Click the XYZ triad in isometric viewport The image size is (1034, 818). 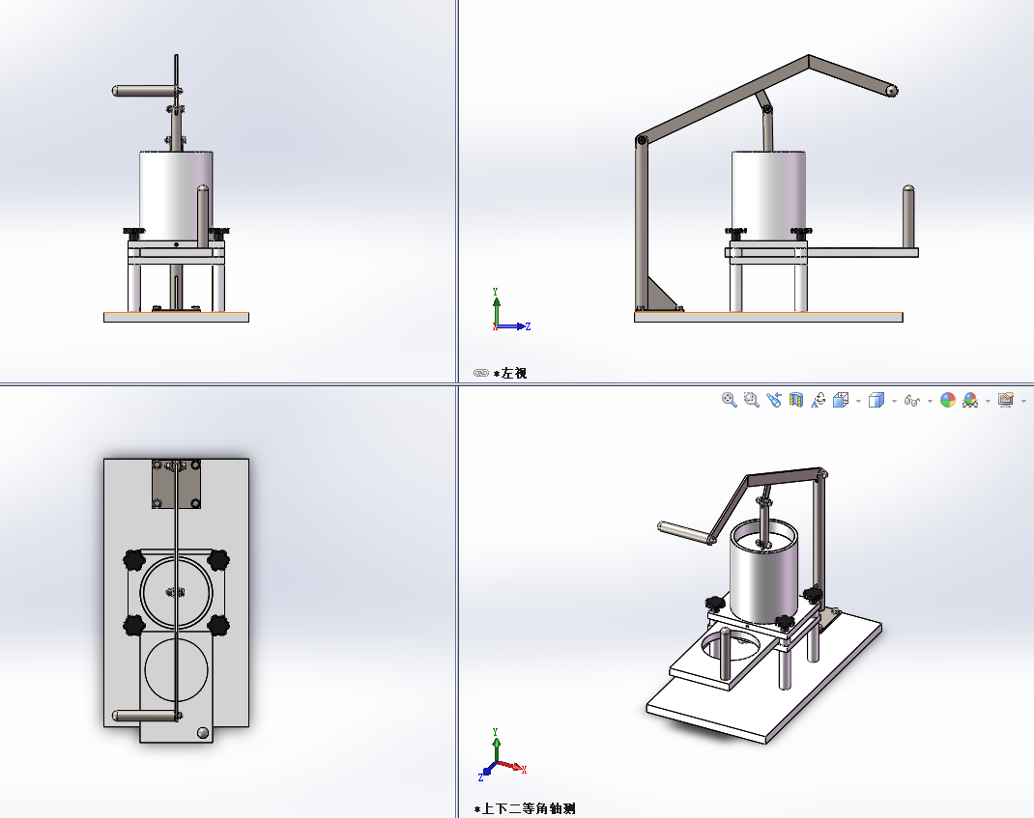tap(502, 755)
